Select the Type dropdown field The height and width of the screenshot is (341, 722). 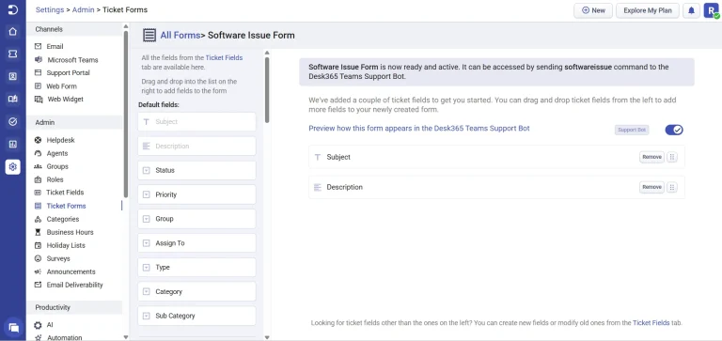[x=196, y=268]
